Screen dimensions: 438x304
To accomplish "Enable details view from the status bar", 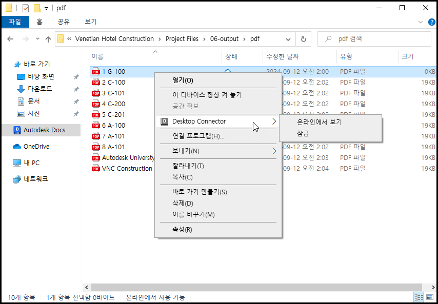I will (419, 297).
